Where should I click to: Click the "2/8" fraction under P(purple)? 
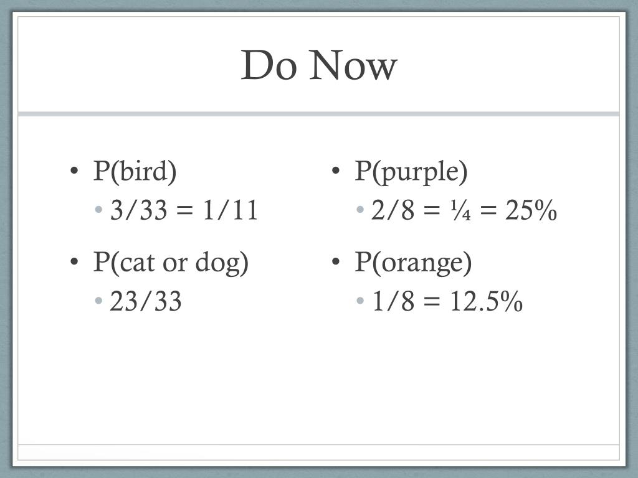coord(393,210)
